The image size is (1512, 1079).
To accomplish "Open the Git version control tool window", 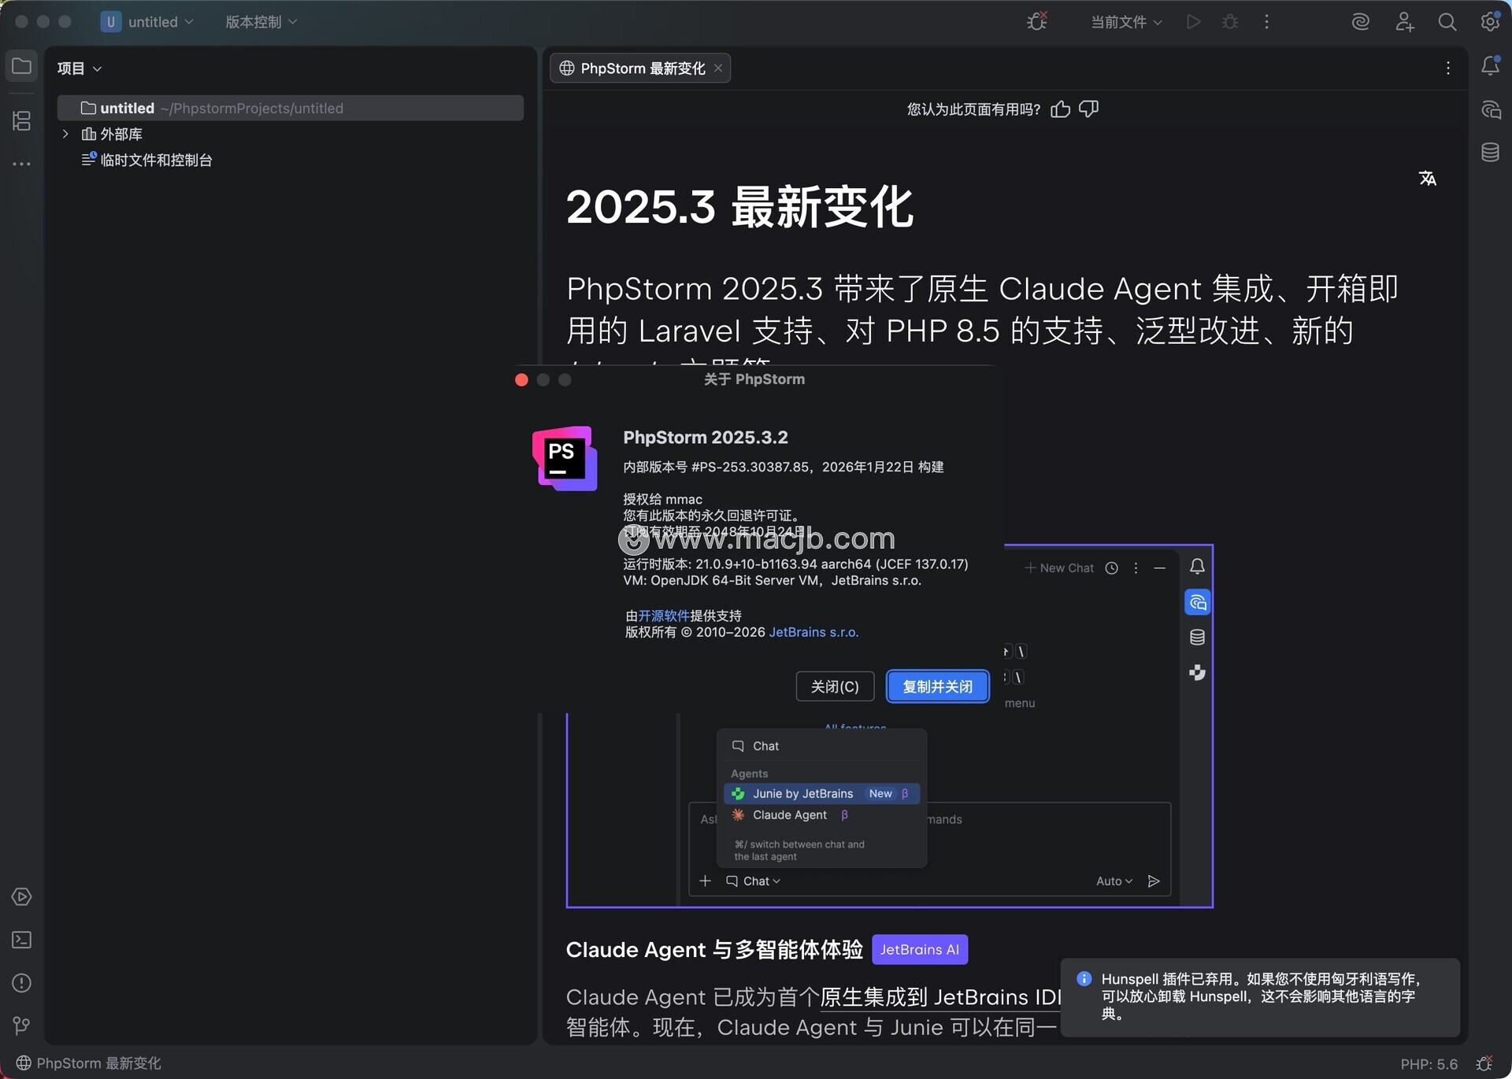I will [x=21, y=1025].
